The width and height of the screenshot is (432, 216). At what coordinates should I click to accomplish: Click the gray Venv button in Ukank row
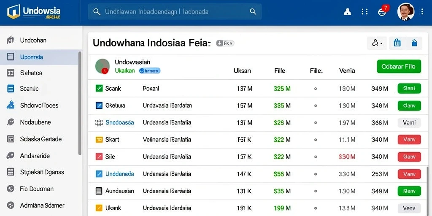pos(409,208)
